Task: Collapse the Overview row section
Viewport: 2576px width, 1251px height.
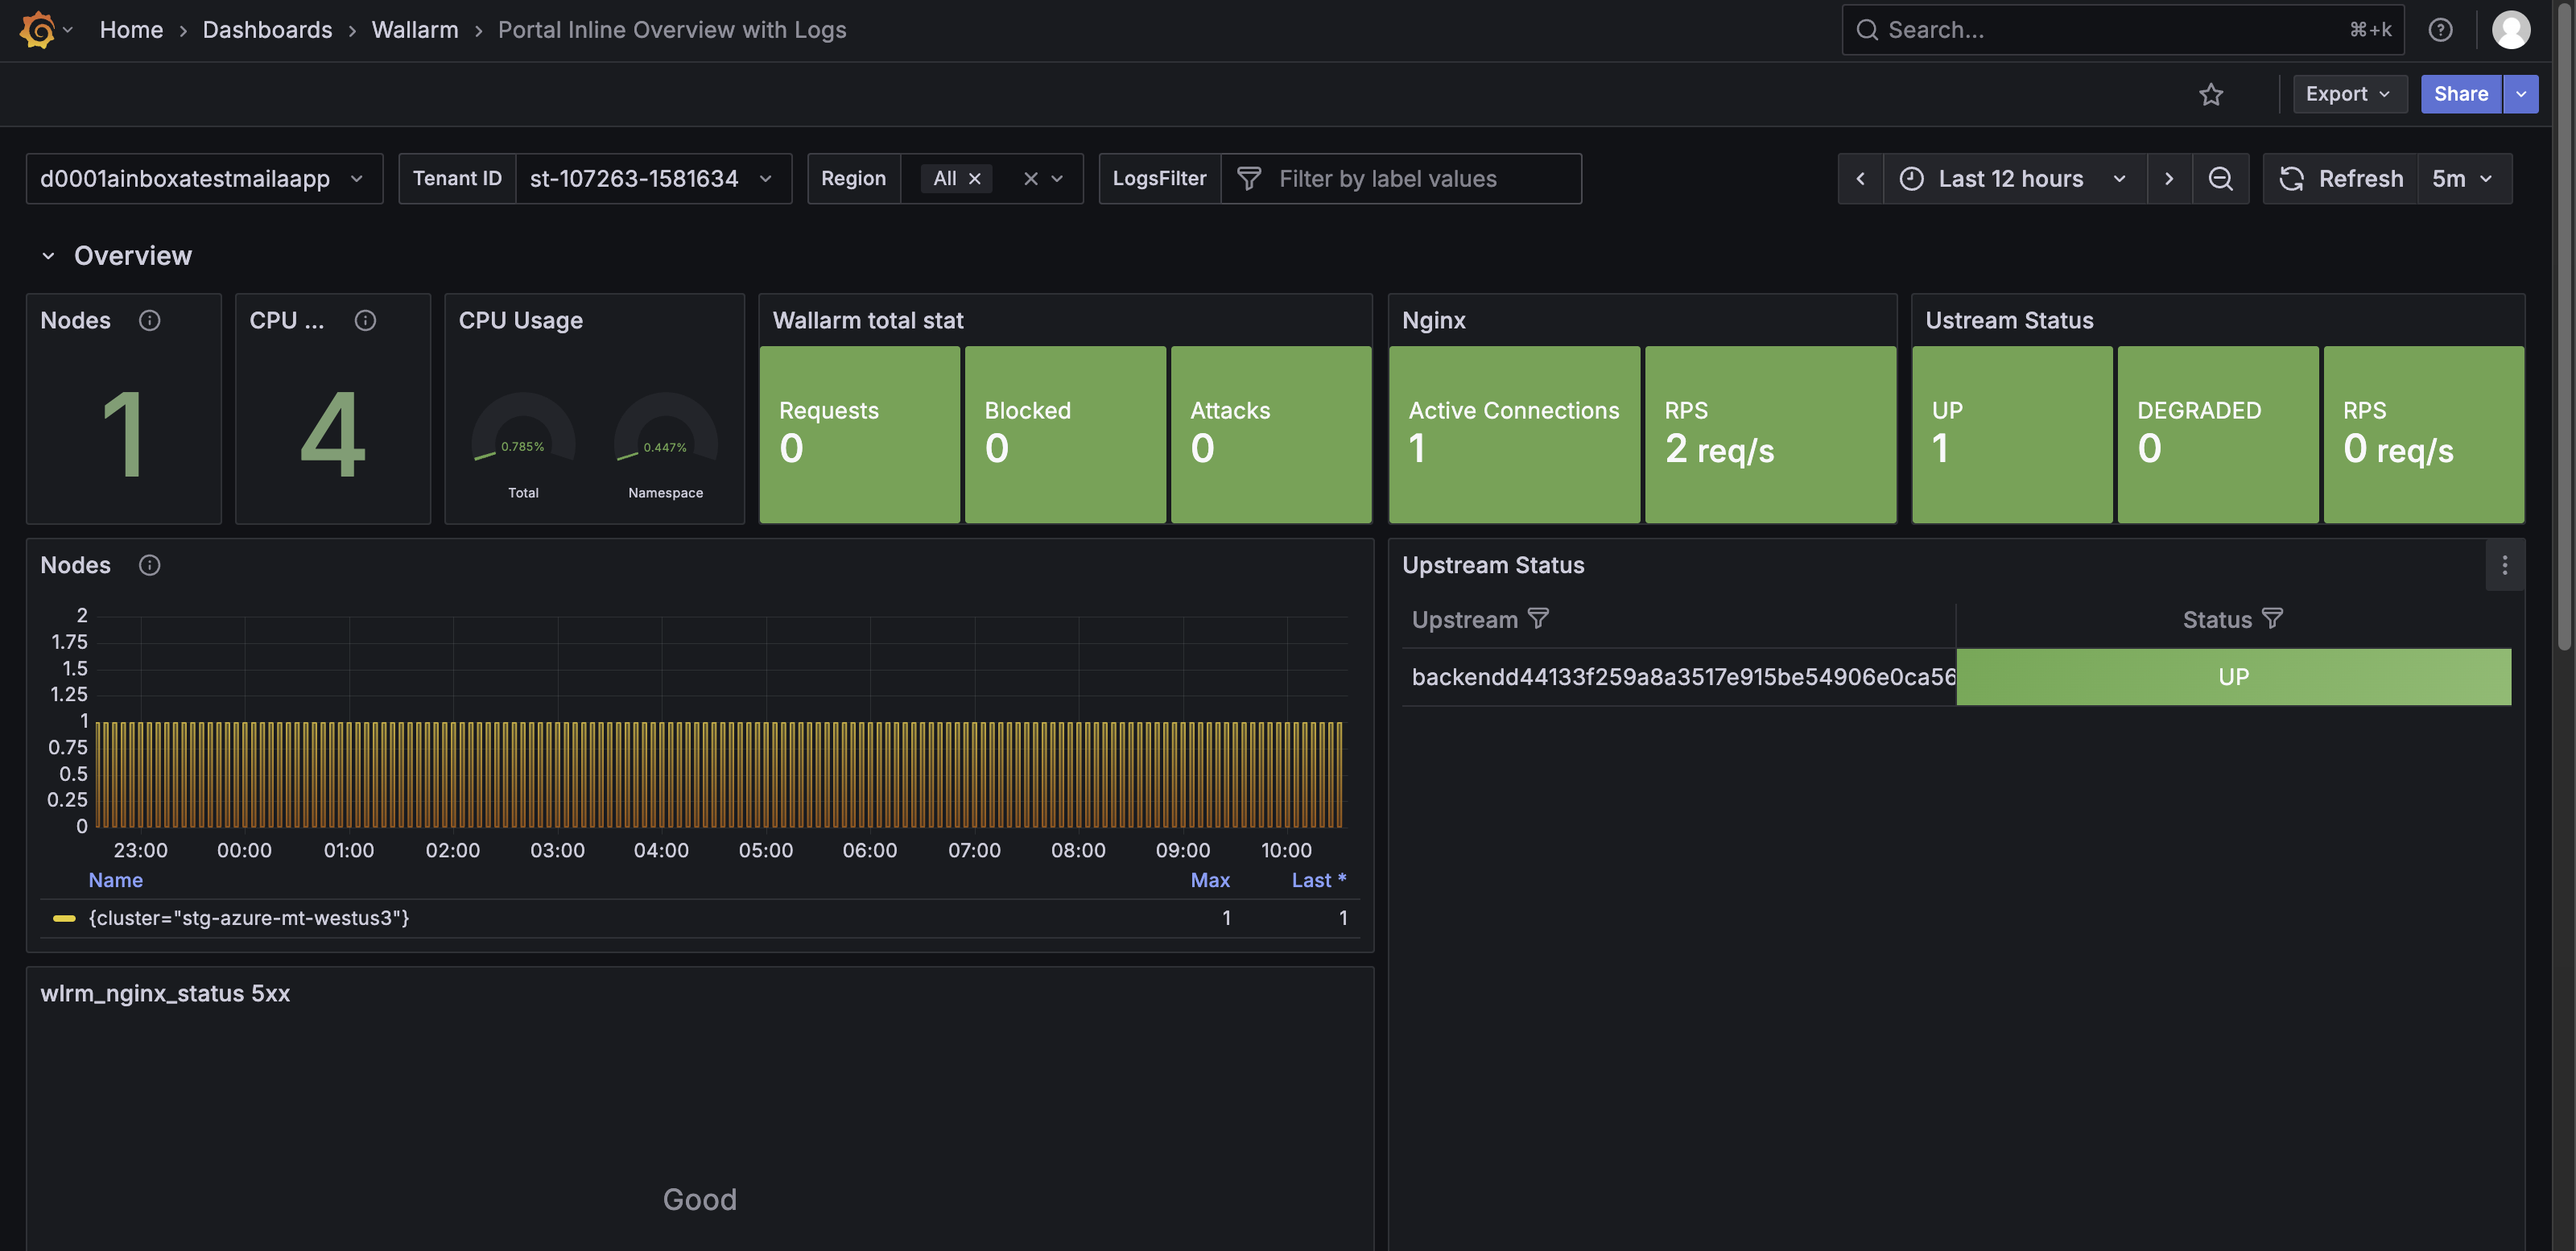Action: pos(48,256)
